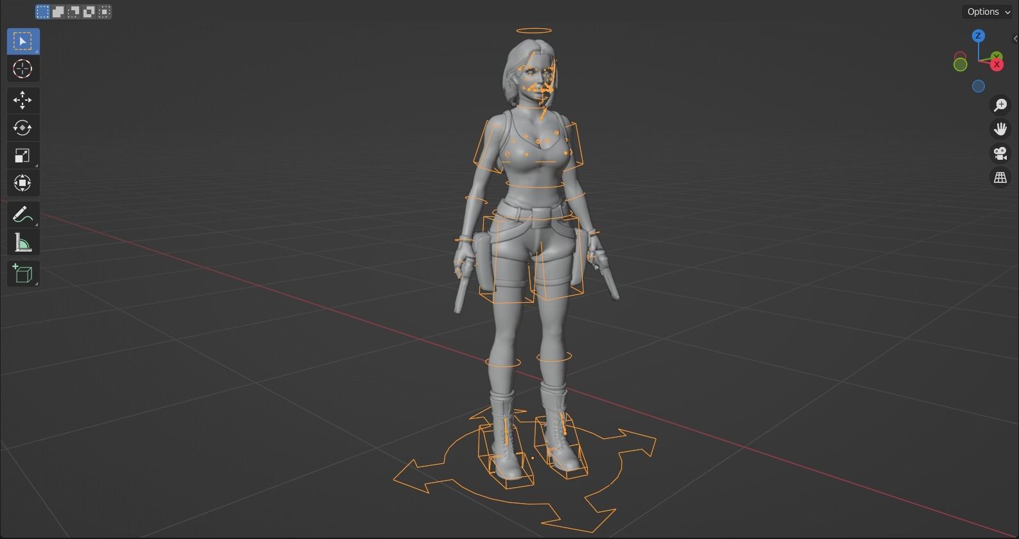Select the Select Box tool

point(23,41)
